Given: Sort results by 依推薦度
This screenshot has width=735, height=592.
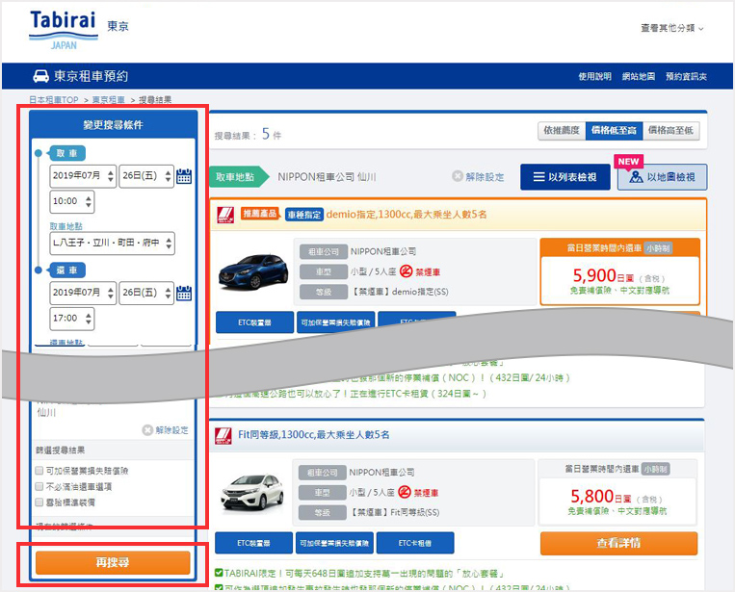Looking at the screenshot, I should pyautogui.click(x=562, y=131).
